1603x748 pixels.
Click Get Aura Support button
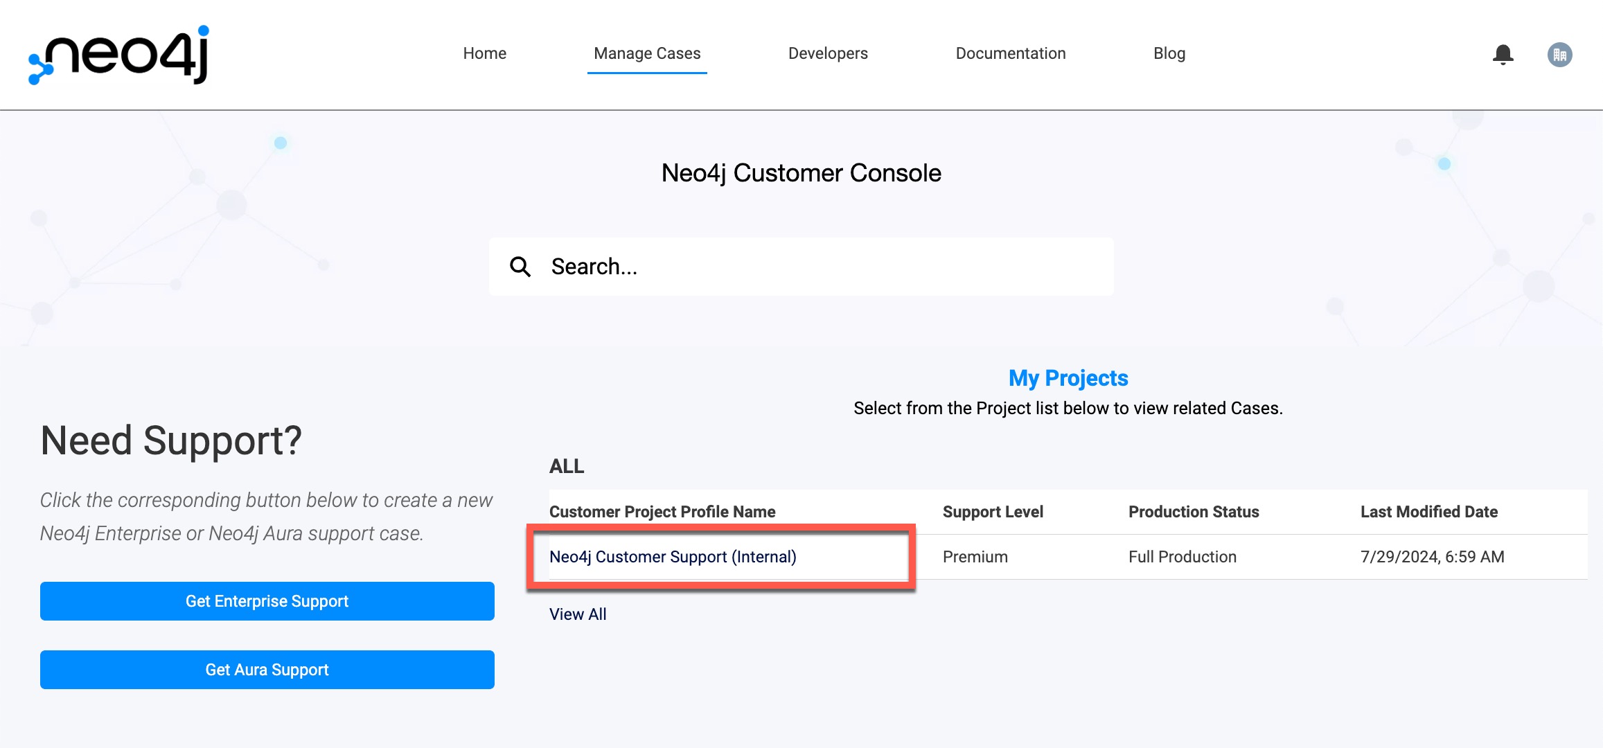(x=267, y=670)
